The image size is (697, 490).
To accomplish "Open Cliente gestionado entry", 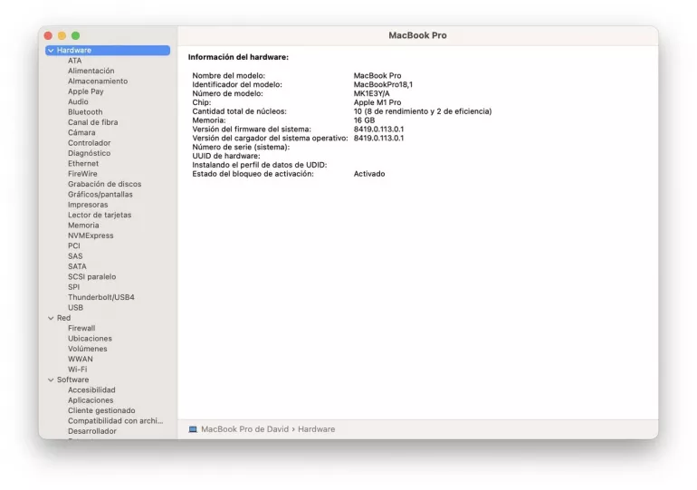I will (x=101, y=411).
